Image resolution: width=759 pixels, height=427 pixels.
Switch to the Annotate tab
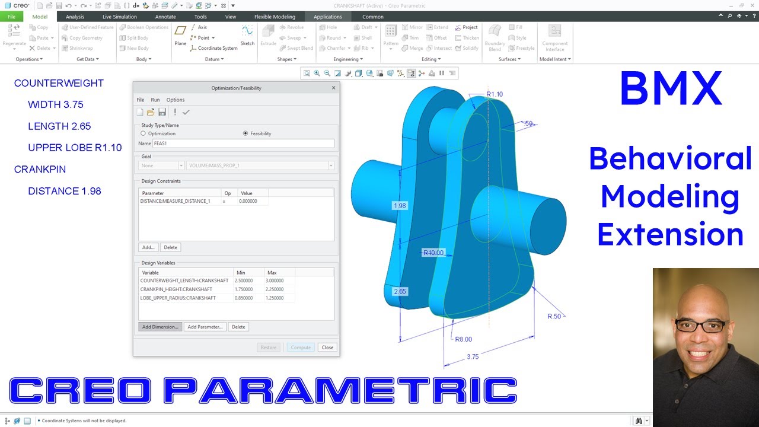(x=165, y=17)
